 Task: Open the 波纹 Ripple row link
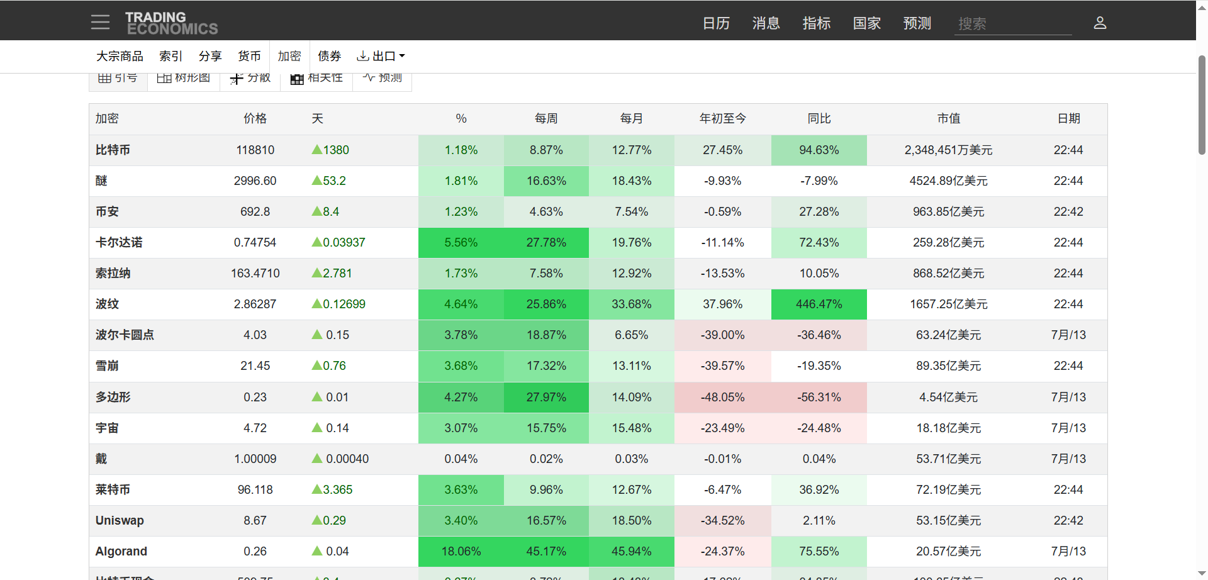[x=107, y=304]
